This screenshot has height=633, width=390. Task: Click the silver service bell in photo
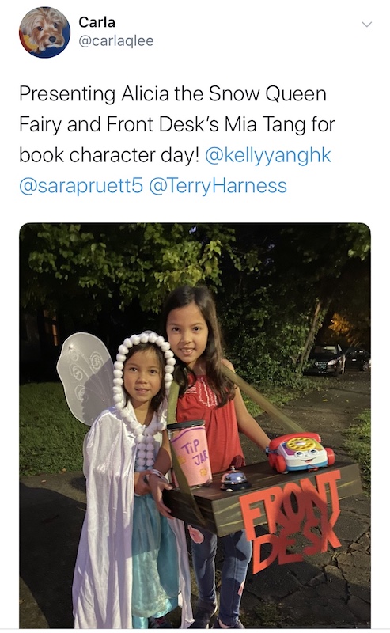click(235, 479)
